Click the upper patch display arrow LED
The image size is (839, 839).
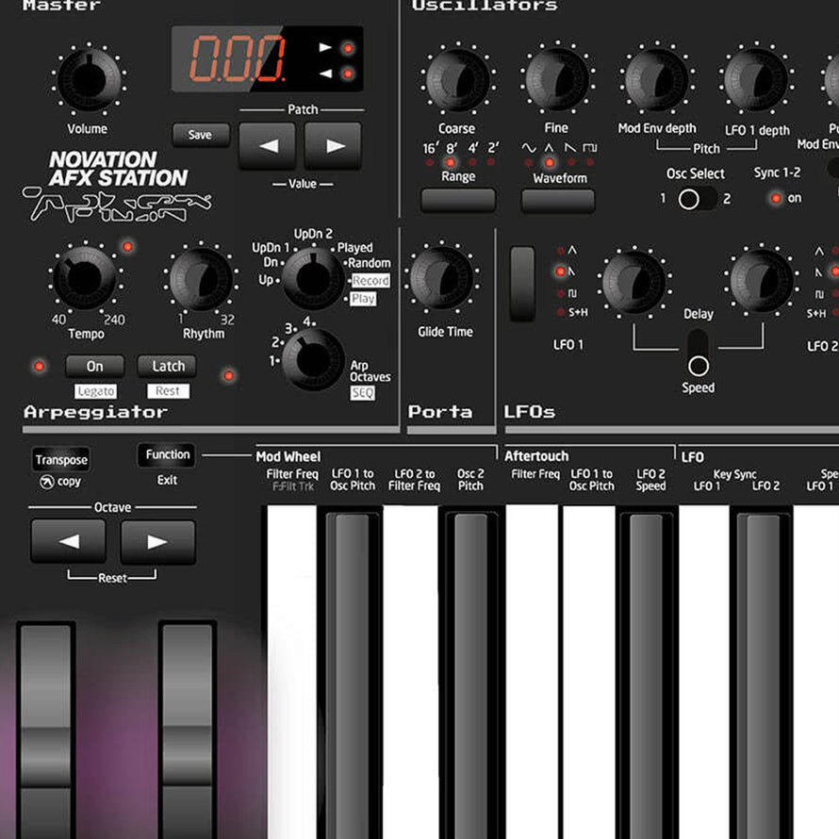click(x=348, y=48)
